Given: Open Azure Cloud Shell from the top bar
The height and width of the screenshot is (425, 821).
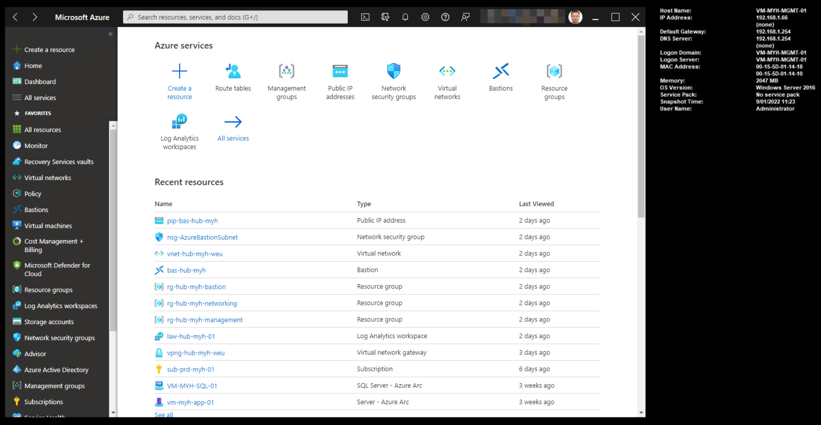Looking at the screenshot, I should click(x=365, y=17).
